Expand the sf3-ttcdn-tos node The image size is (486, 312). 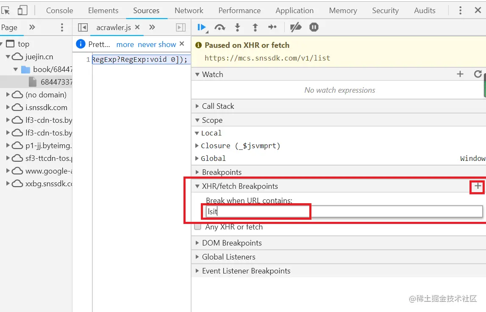point(8,158)
